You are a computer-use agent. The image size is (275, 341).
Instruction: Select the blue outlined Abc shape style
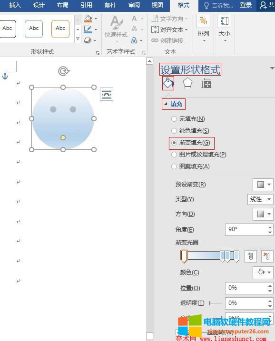coord(34,29)
